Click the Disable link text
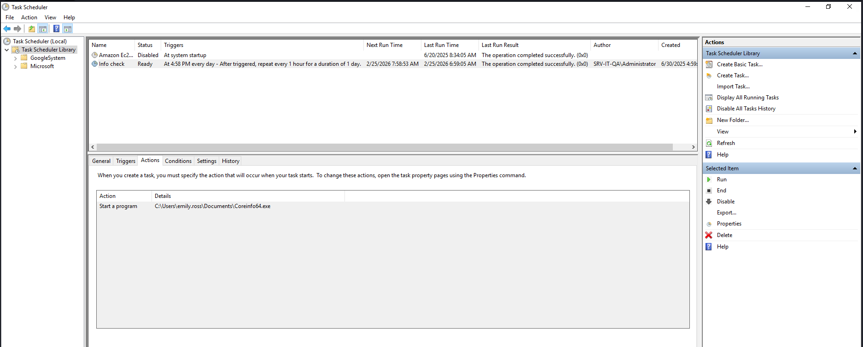The image size is (863, 347). (726, 202)
